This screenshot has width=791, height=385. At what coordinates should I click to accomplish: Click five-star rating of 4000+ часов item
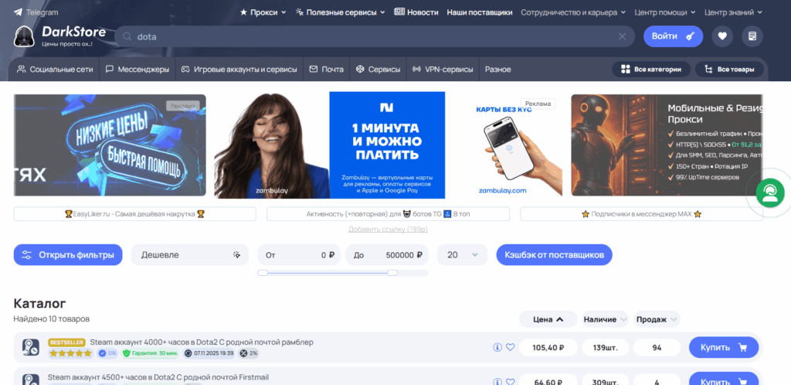[x=70, y=353]
